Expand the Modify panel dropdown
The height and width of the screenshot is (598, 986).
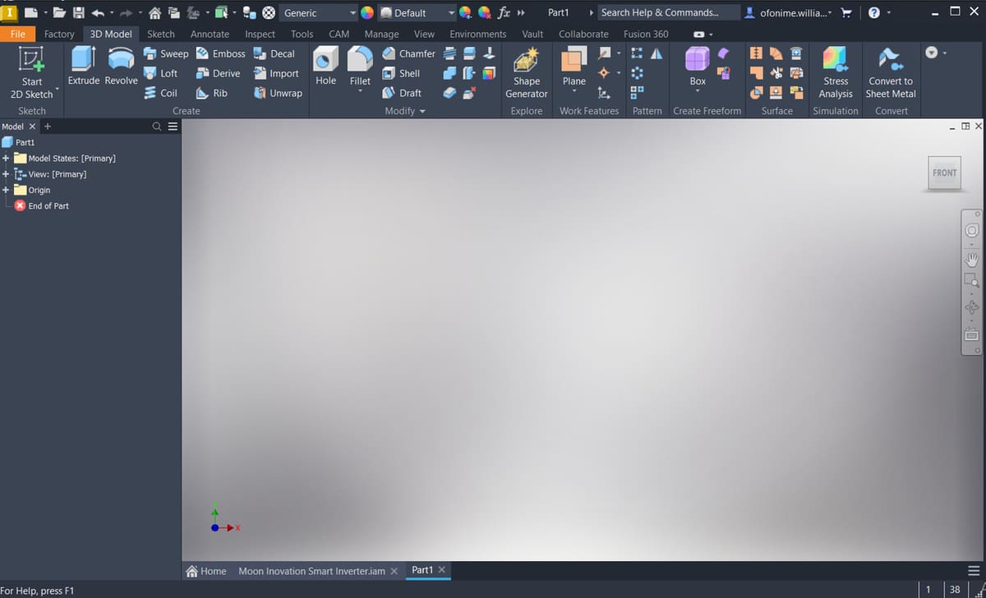point(405,111)
